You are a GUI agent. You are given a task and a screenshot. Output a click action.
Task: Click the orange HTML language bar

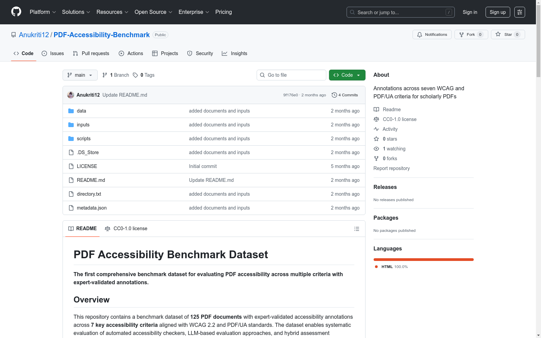click(x=424, y=260)
